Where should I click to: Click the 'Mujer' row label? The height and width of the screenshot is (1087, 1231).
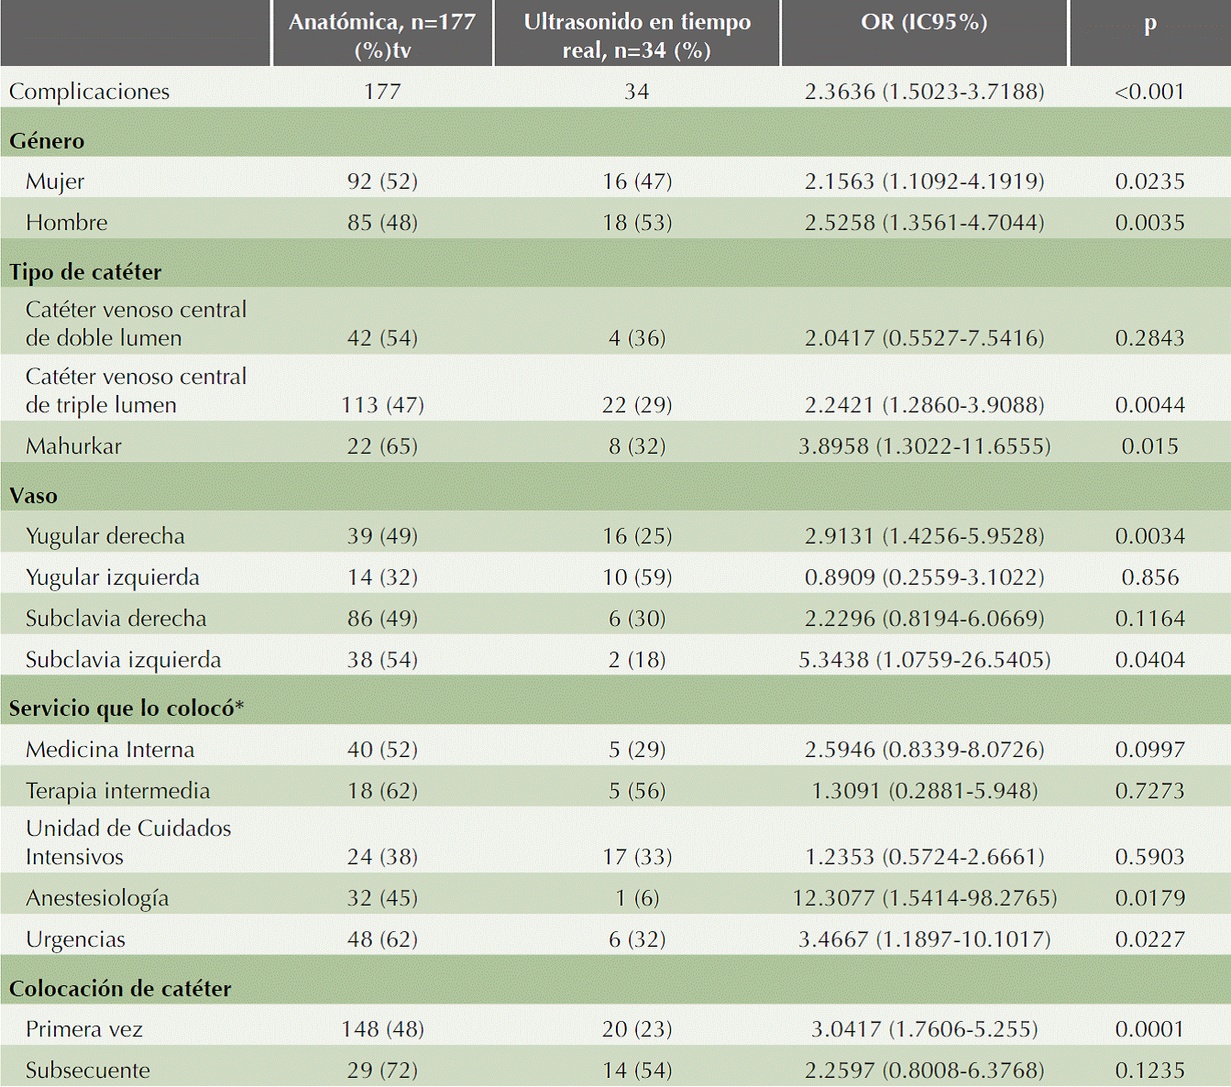click(x=55, y=181)
